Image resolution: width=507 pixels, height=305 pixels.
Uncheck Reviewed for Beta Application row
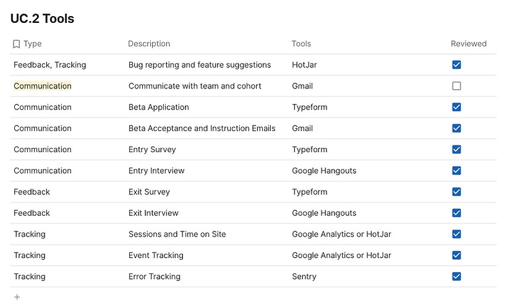click(x=456, y=107)
